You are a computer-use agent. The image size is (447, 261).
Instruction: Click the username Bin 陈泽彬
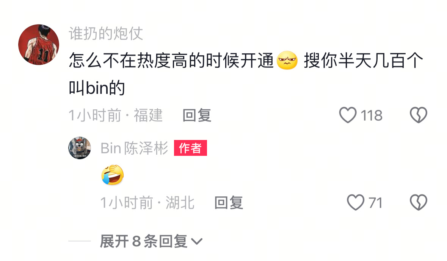tap(134, 148)
